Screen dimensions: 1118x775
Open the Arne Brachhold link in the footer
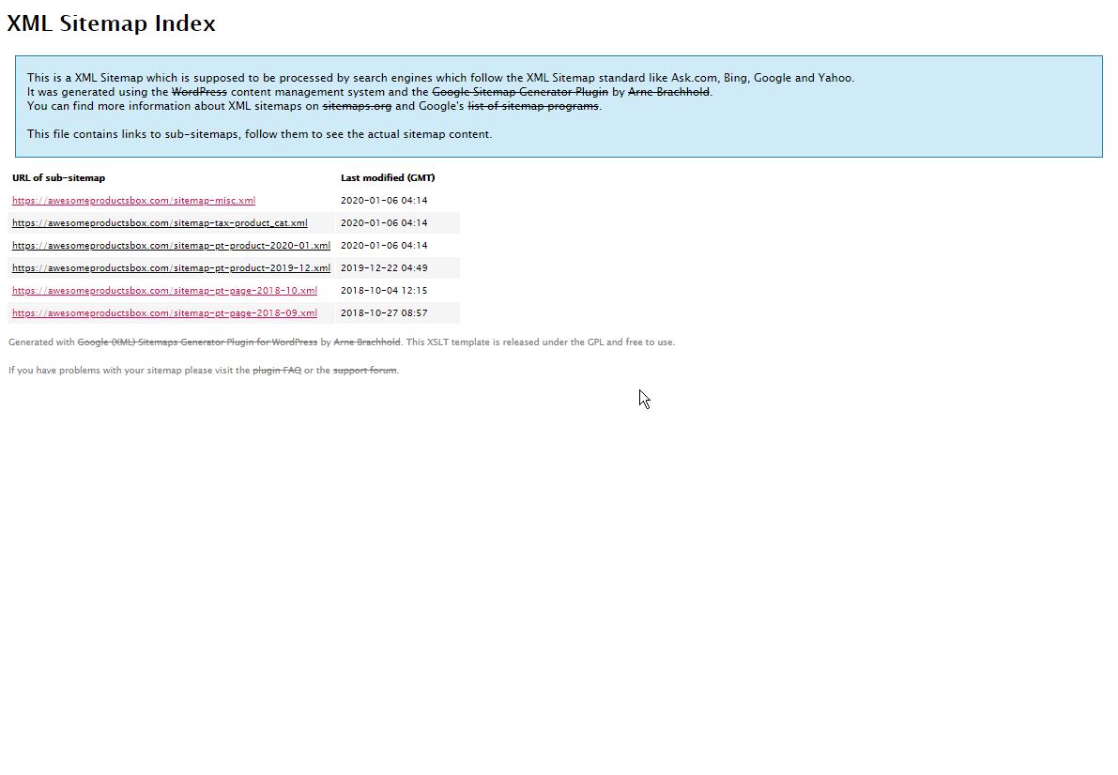tap(366, 342)
